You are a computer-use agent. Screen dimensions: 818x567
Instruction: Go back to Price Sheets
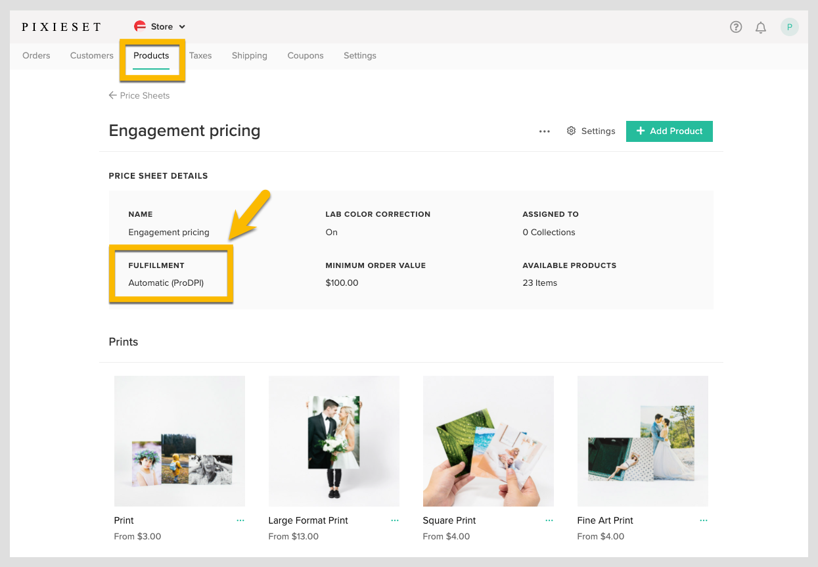139,96
